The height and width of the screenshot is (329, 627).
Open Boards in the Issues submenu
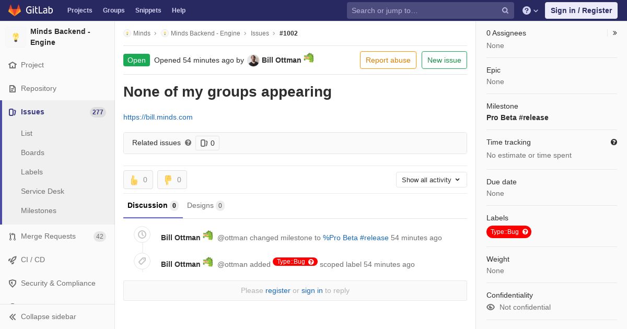[x=32, y=152]
